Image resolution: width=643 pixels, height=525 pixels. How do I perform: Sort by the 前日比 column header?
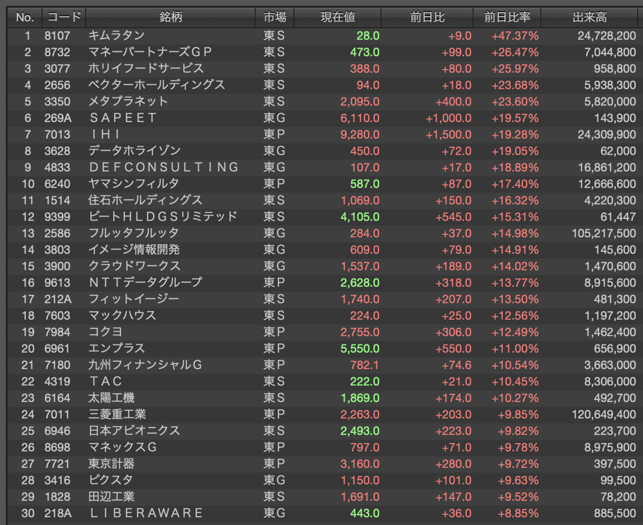pyautogui.click(x=427, y=17)
